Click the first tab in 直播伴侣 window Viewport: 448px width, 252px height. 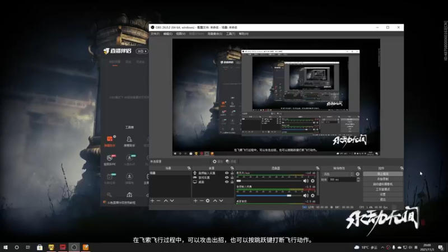[115, 62]
